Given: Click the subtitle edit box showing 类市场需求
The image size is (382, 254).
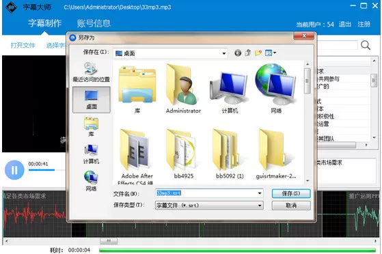Looking at the screenshot, I should 347,171.
